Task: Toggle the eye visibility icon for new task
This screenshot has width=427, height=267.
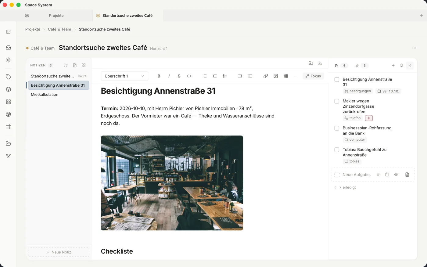Action: point(396,175)
